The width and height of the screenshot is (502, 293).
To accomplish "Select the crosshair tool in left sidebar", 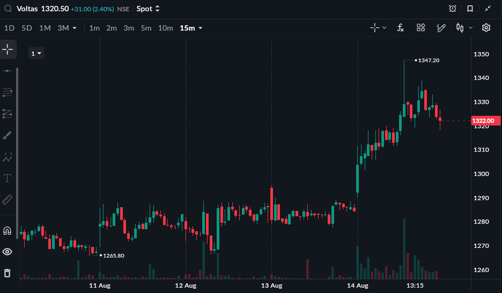I will click(x=8, y=49).
